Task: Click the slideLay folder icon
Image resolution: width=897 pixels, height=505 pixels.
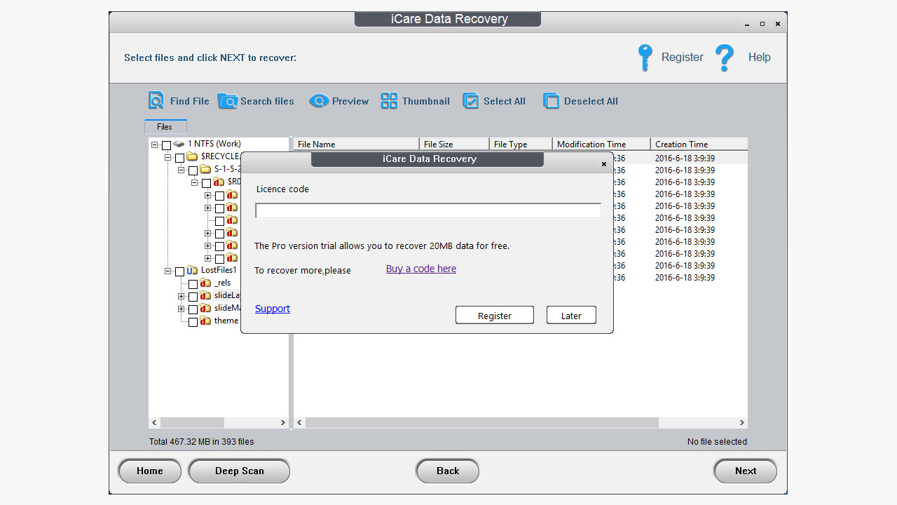Action: click(205, 295)
